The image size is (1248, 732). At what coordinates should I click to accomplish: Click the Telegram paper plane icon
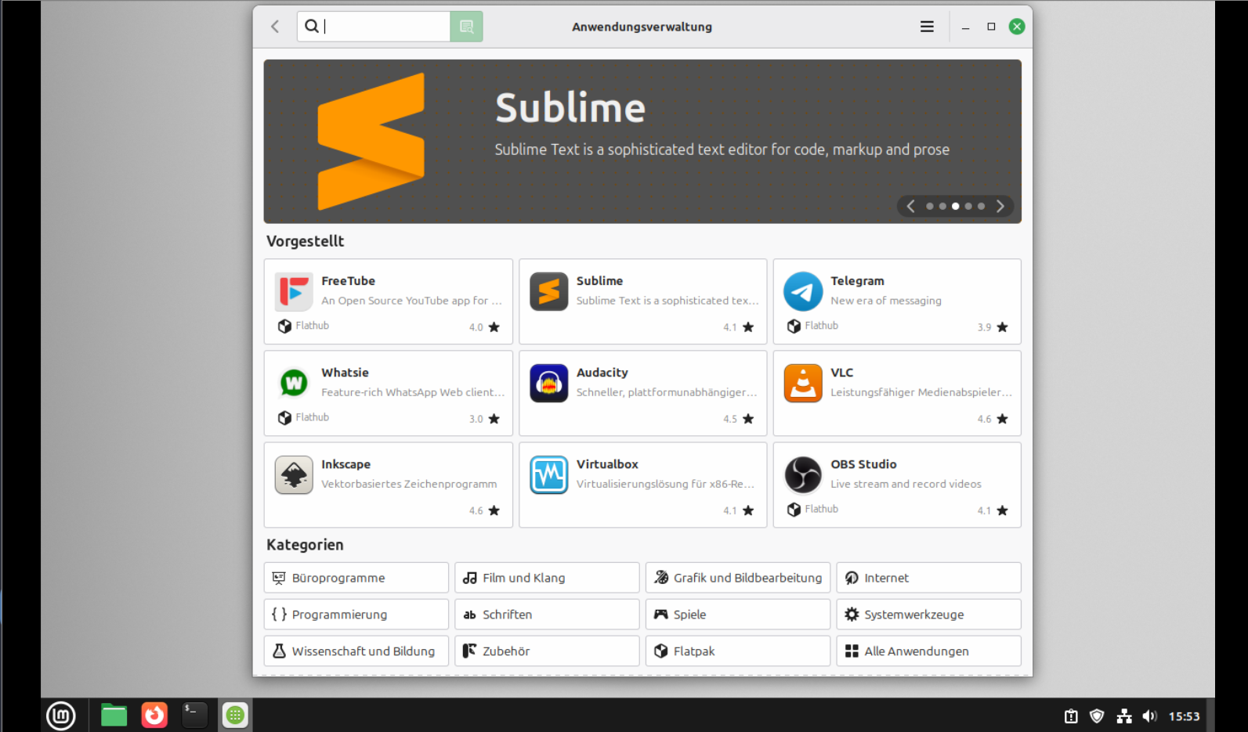[x=803, y=292]
